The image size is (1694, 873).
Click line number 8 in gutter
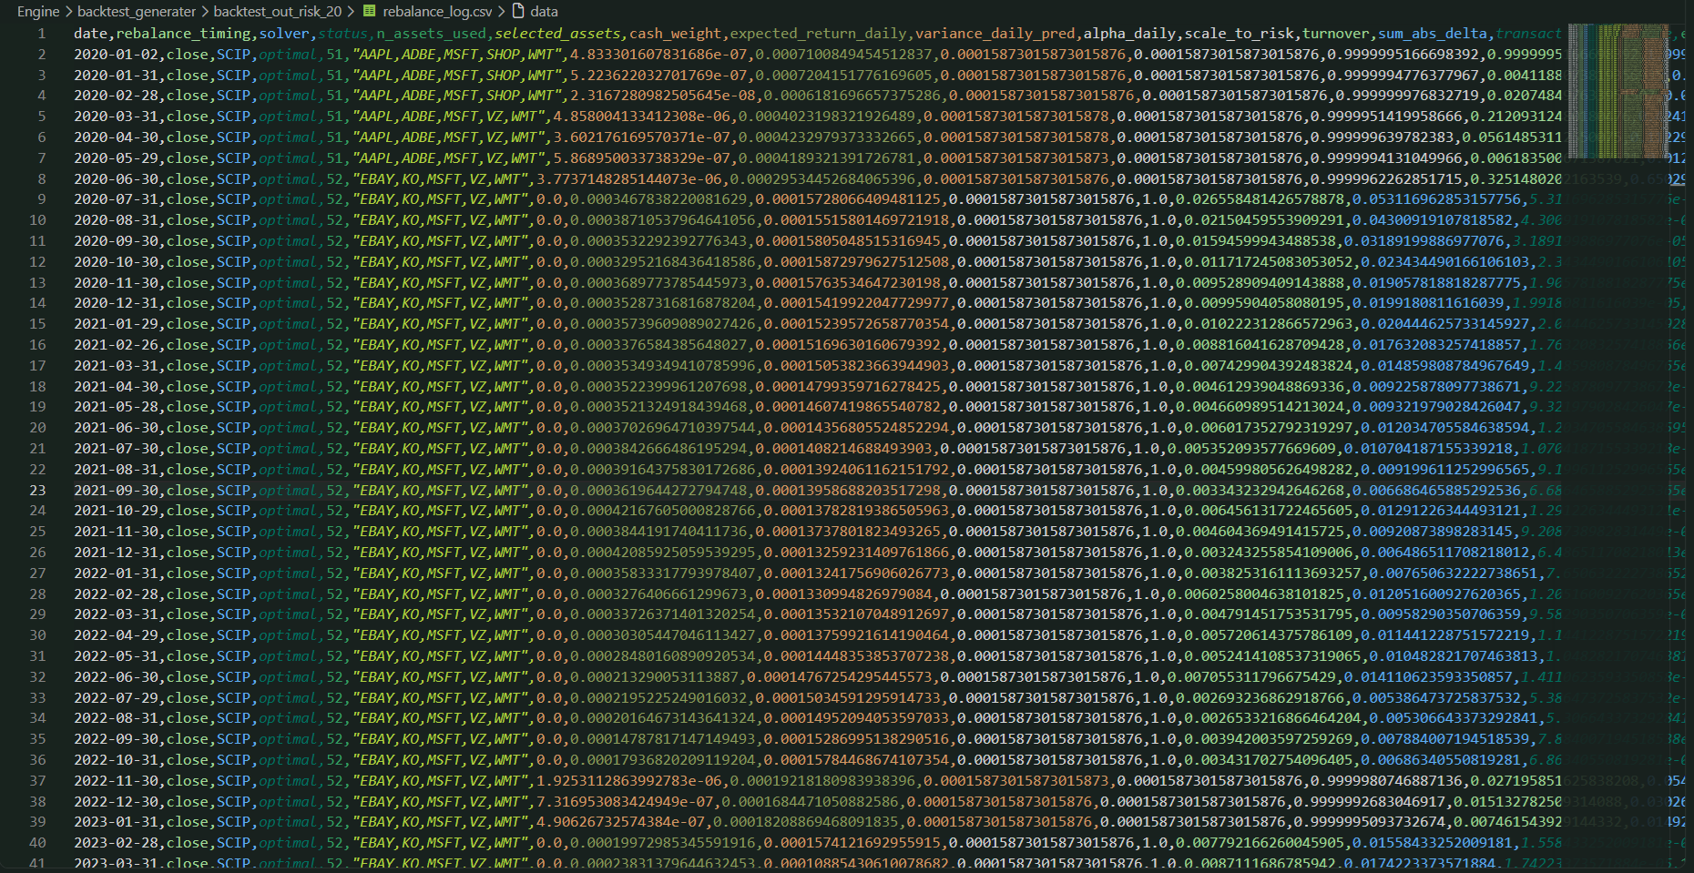(42, 178)
